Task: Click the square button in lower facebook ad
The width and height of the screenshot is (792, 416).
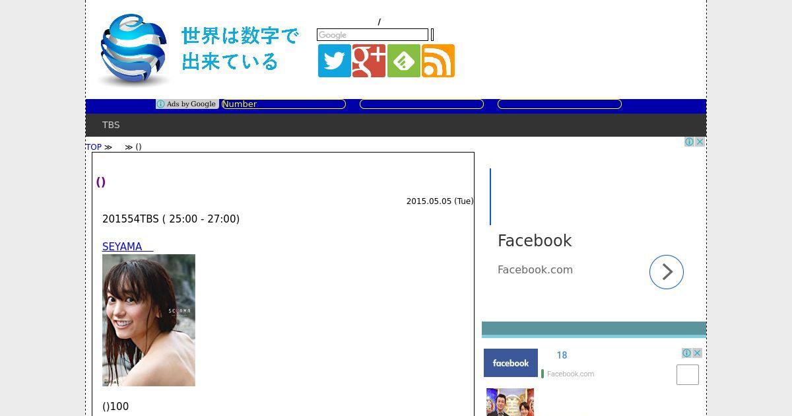Action: point(688,374)
